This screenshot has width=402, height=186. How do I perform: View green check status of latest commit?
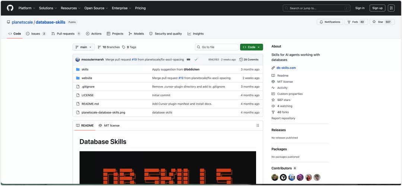[196, 60]
